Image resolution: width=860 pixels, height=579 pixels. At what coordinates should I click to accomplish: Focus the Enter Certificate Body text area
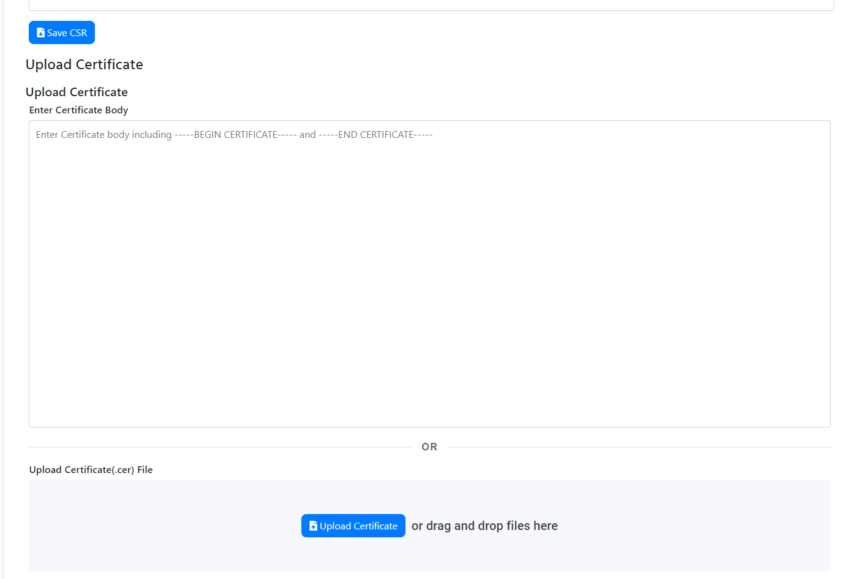(429, 274)
